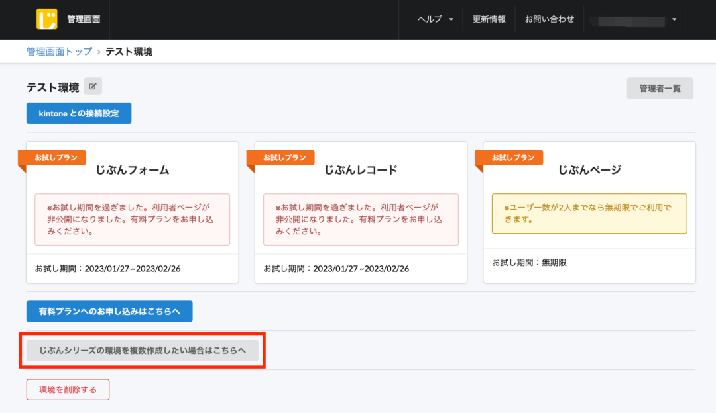Click the yellow logo icon in header
Viewport: 716px width, 413px height.
(46, 19)
